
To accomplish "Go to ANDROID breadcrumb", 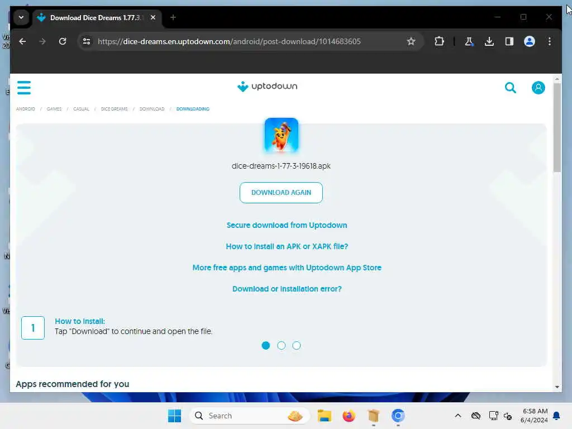I will 26,109.
